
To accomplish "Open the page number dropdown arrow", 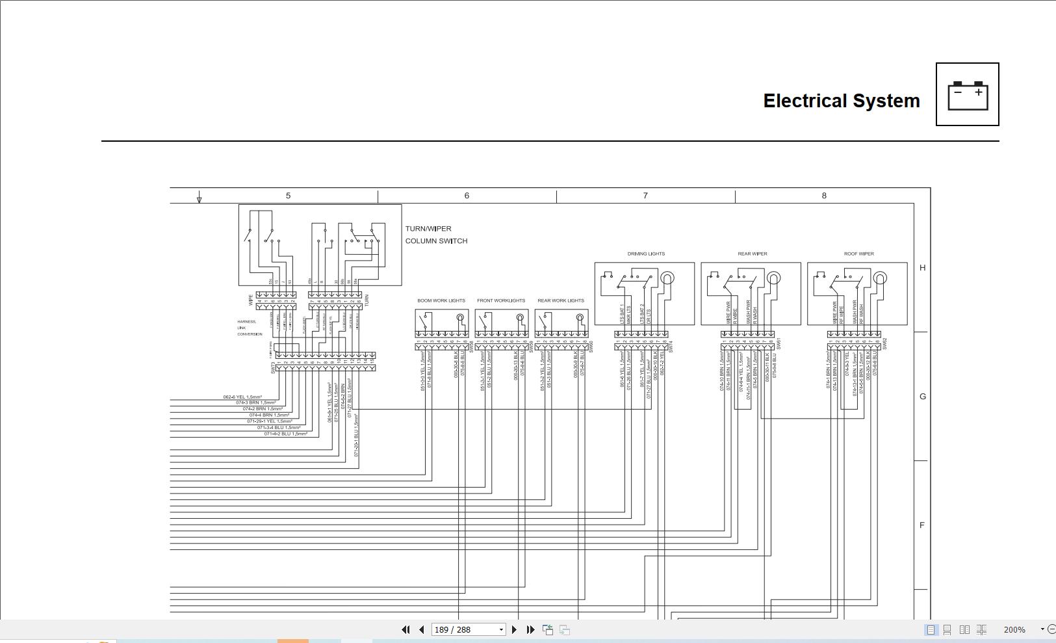I will pyautogui.click(x=501, y=629).
